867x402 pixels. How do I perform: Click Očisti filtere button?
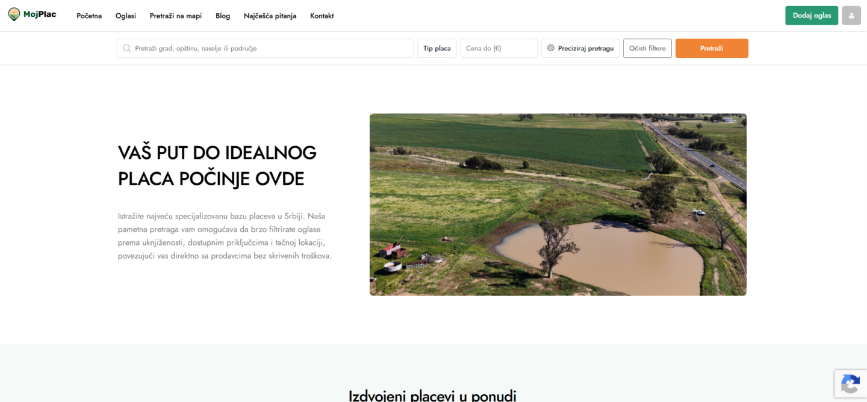pyautogui.click(x=647, y=48)
